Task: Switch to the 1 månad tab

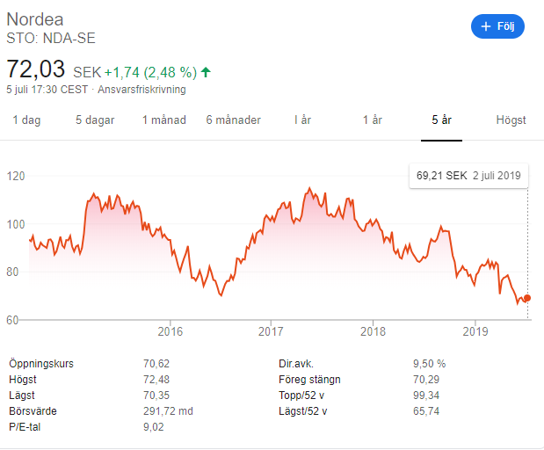Action: click(x=164, y=120)
